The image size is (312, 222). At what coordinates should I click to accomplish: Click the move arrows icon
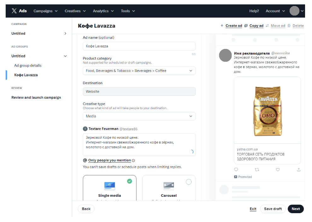click(x=267, y=26)
